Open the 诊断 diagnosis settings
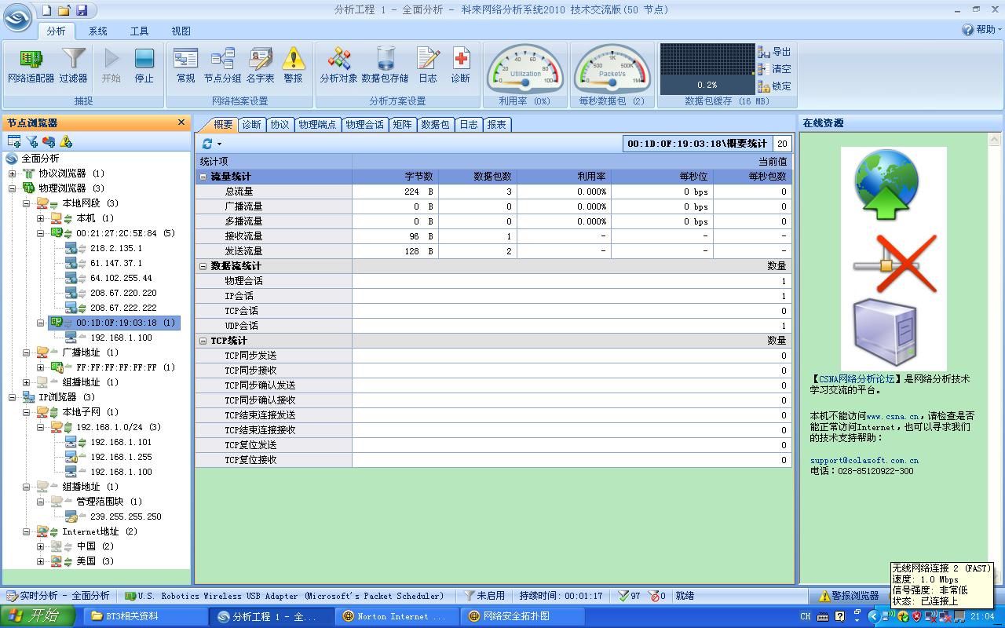This screenshot has width=1005, height=628. click(460, 66)
